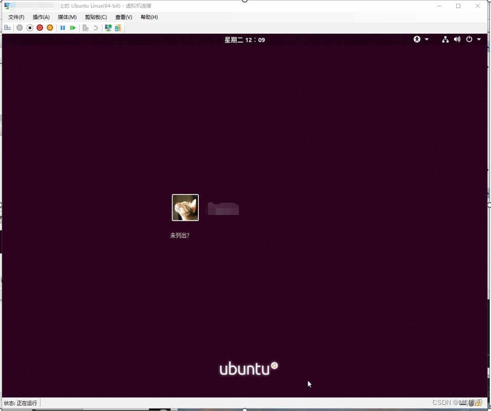Click the enhanced session toolbar icon
Image resolution: width=491 pixels, height=411 pixels.
click(107, 28)
